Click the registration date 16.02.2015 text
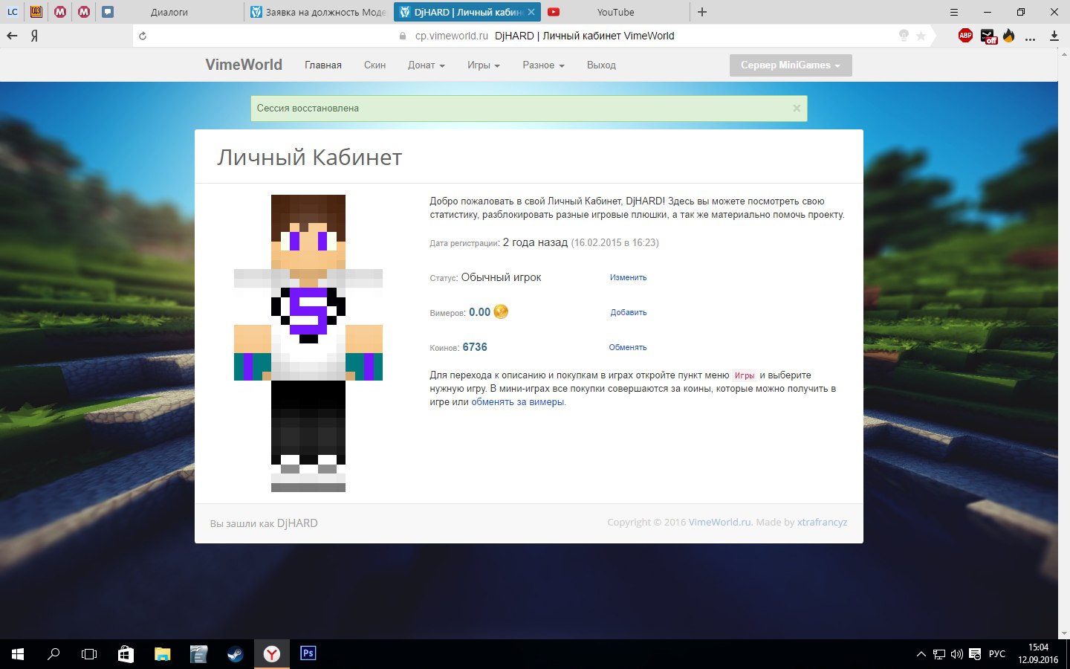This screenshot has height=669, width=1070. (615, 242)
